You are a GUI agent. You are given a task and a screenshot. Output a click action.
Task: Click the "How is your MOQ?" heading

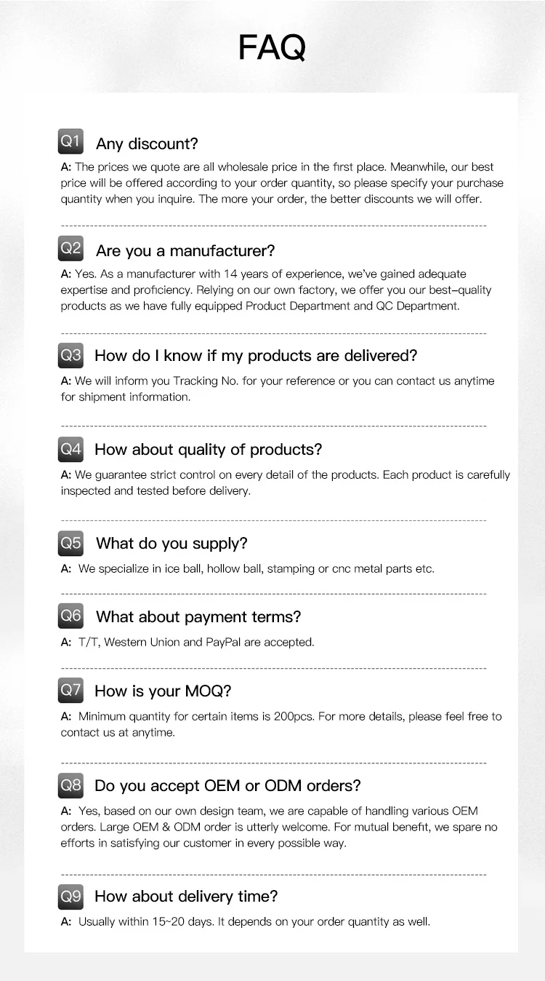point(163,691)
